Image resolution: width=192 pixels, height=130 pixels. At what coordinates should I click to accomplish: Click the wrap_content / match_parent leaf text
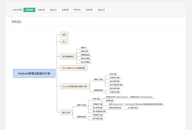click(136, 104)
